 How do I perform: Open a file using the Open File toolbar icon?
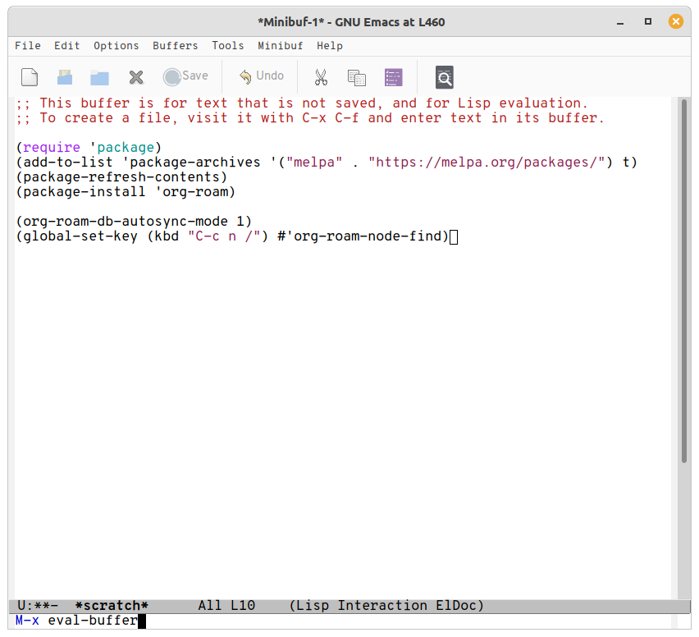coord(64,76)
